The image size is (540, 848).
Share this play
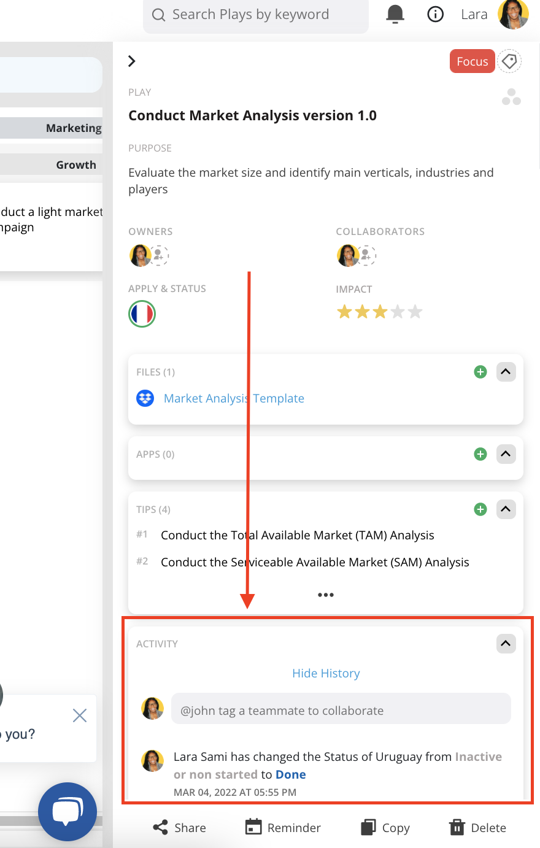179,828
